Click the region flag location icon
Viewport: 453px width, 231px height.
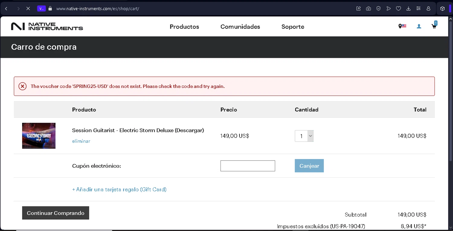click(x=402, y=26)
